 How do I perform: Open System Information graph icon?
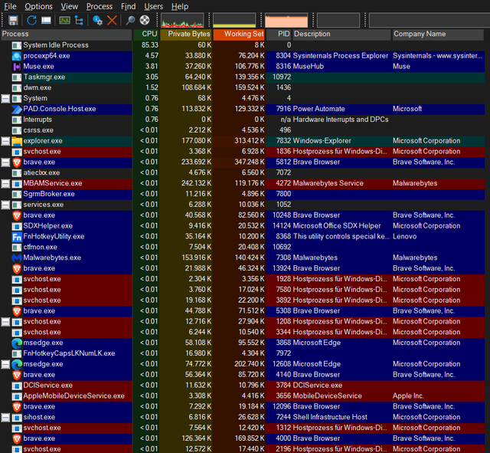pos(64,21)
